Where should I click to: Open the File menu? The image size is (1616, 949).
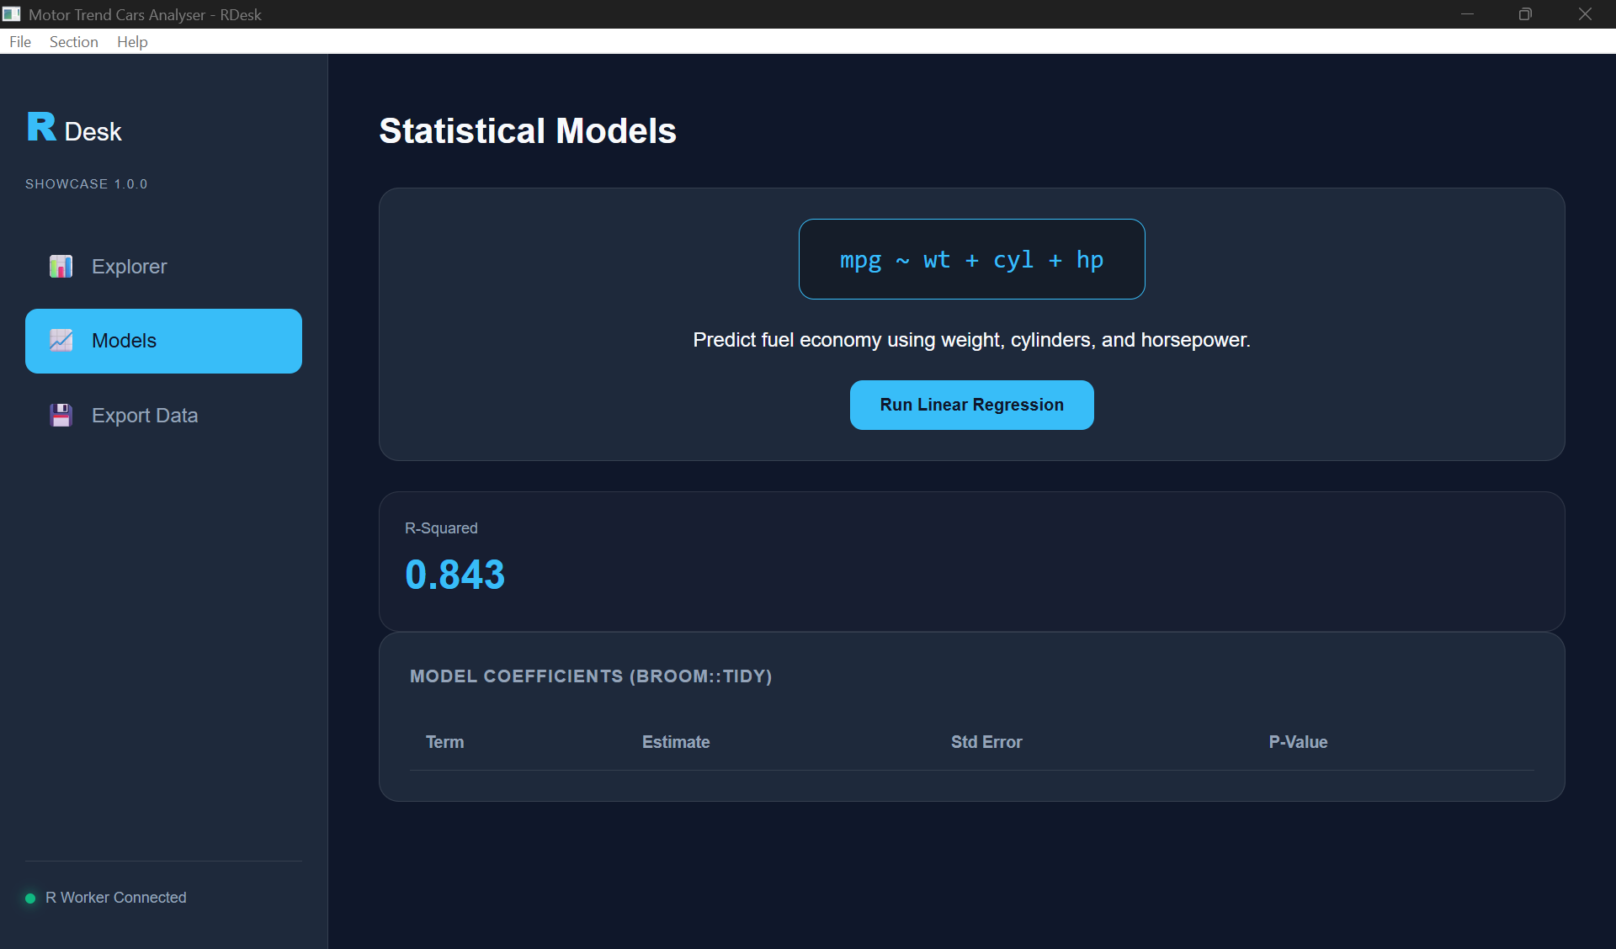tap(19, 41)
